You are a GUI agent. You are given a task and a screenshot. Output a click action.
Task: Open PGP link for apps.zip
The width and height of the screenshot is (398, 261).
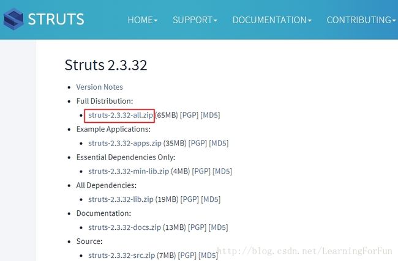pyautogui.click(x=198, y=143)
